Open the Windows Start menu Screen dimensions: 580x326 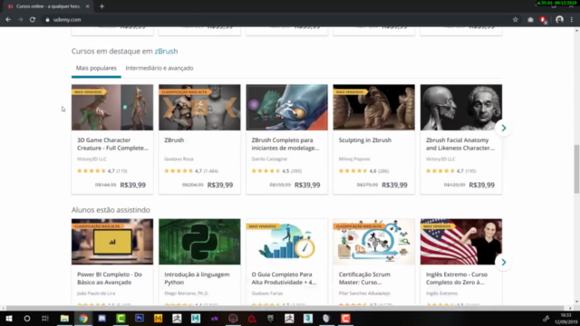(8, 318)
